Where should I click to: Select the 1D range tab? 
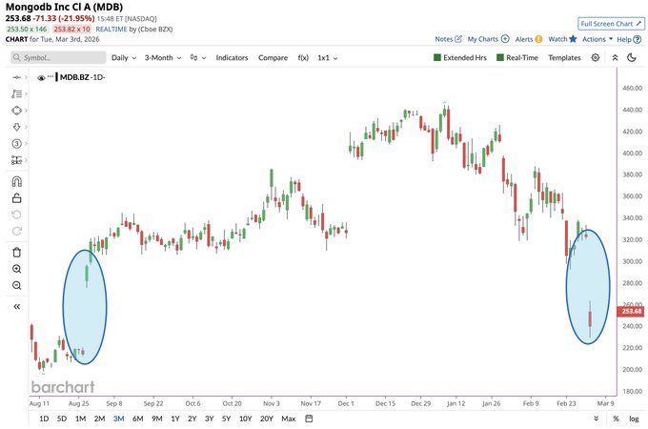(x=44, y=419)
